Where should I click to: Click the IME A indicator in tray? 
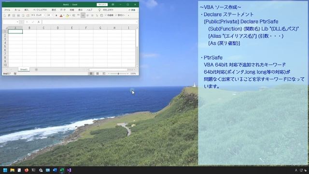coord(296,170)
